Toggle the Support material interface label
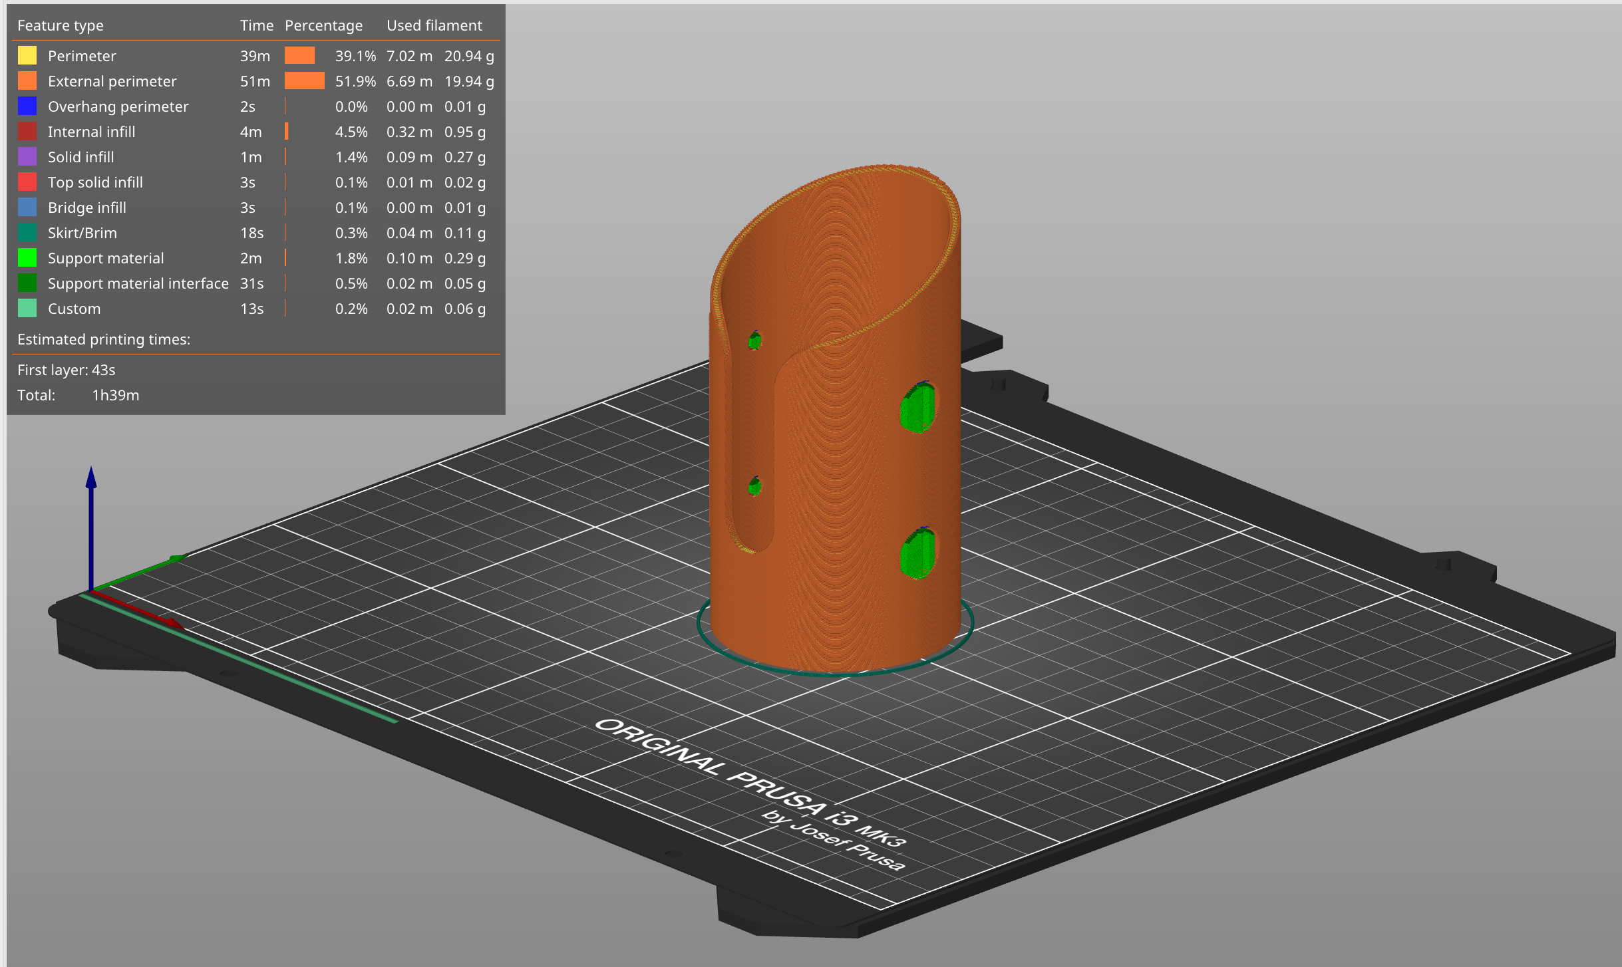This screenshot has width=1622, height=967. 138,283
